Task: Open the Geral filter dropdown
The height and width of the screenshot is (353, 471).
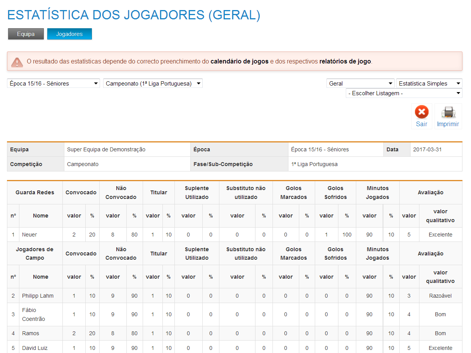Action: pyautogui.click(x=360, y=84)
